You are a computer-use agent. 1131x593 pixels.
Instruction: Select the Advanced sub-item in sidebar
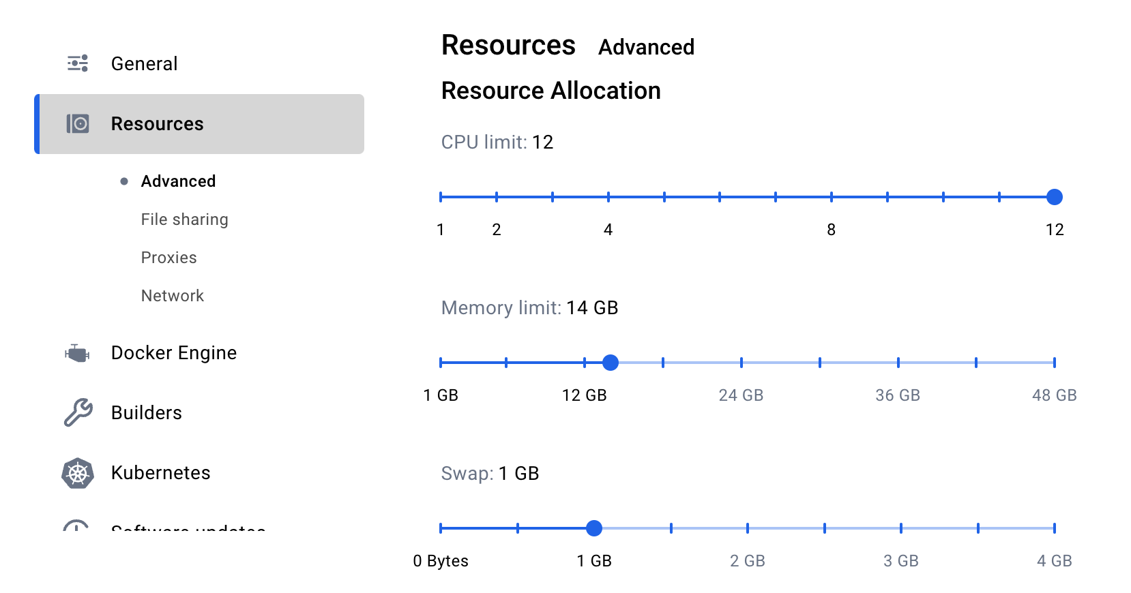click(179, 181)
